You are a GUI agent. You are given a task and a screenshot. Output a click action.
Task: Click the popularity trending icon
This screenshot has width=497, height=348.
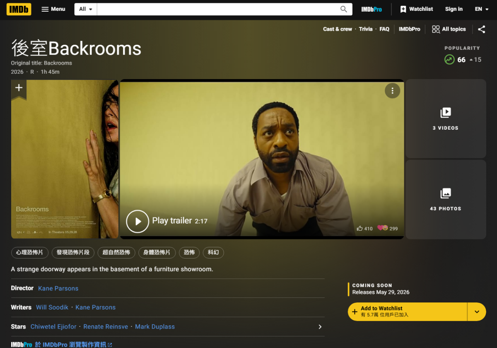pos(449,60)
